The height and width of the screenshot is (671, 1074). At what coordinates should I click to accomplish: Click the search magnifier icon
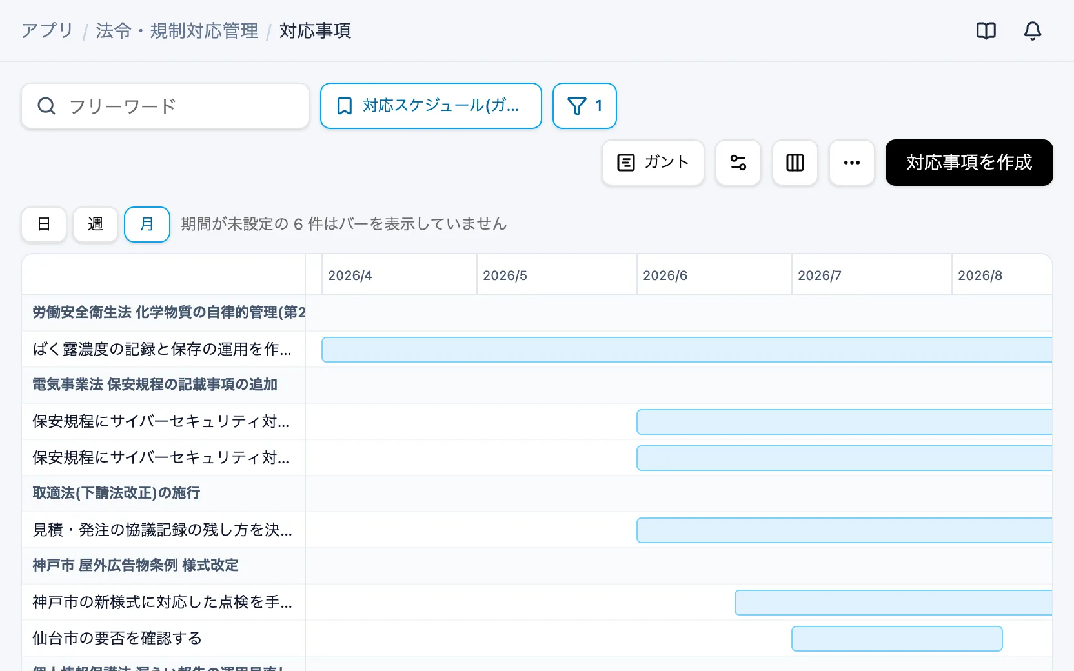click(x=46, y=106)
